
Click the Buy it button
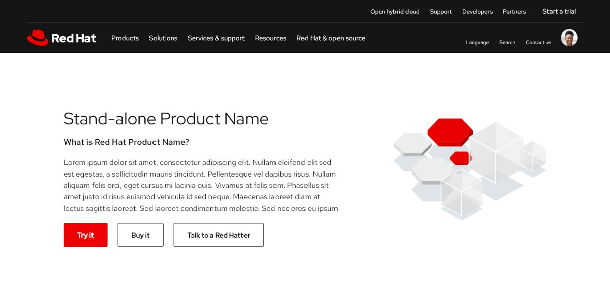[140, 235]
